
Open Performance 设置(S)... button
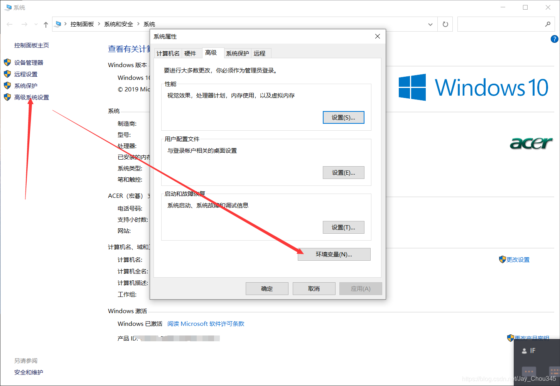(x=343, y=118)
